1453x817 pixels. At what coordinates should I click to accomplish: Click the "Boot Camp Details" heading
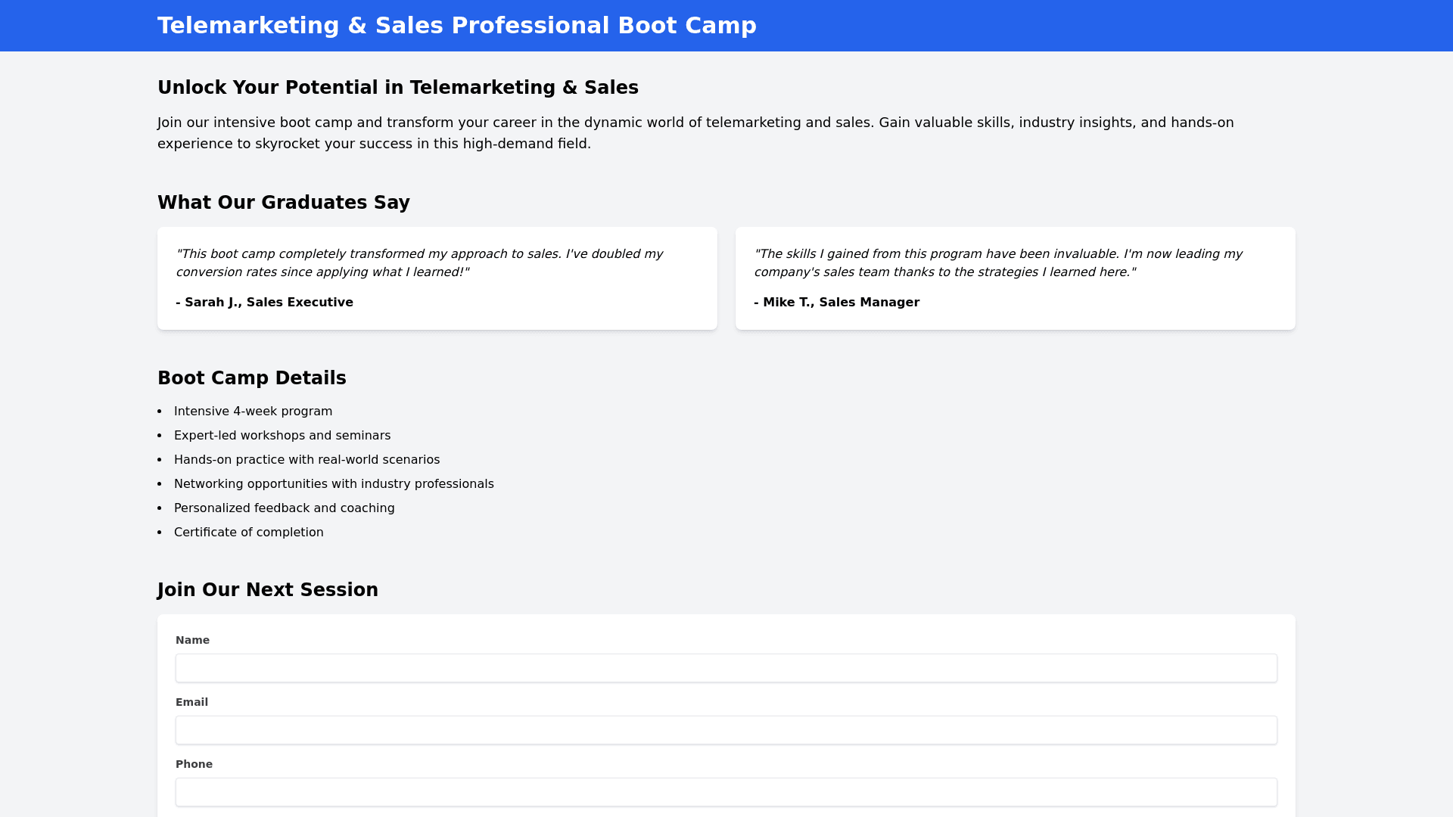251,378
